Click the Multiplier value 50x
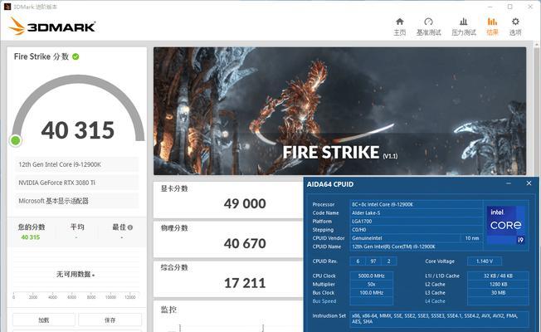 click(371, 285)
